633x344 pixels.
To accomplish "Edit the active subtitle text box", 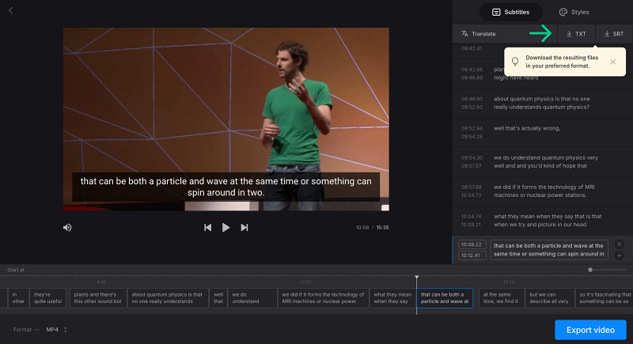I will (549, 250).
